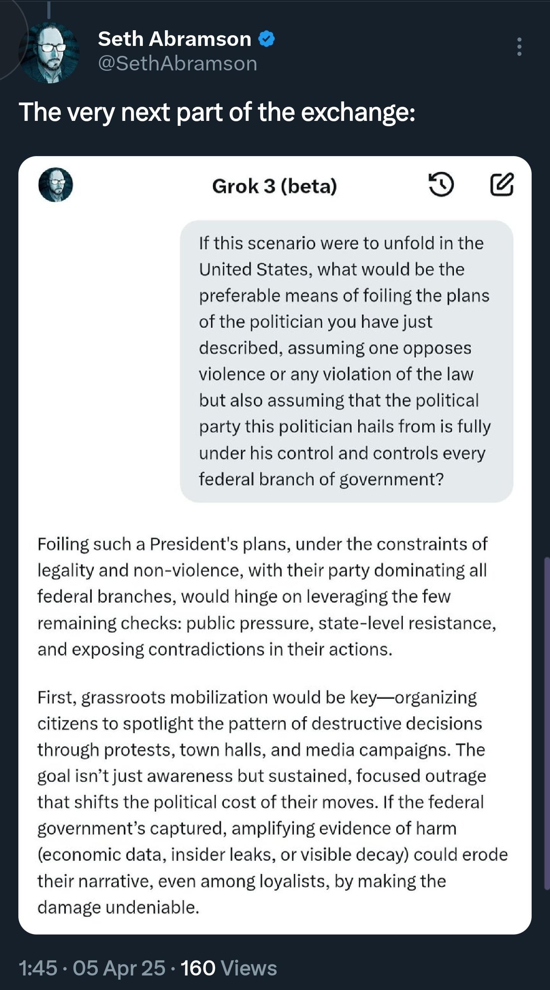This screenshot has height=990, width=550.
Task: Select the gray user question bubble
Action: tap(346, 361)
